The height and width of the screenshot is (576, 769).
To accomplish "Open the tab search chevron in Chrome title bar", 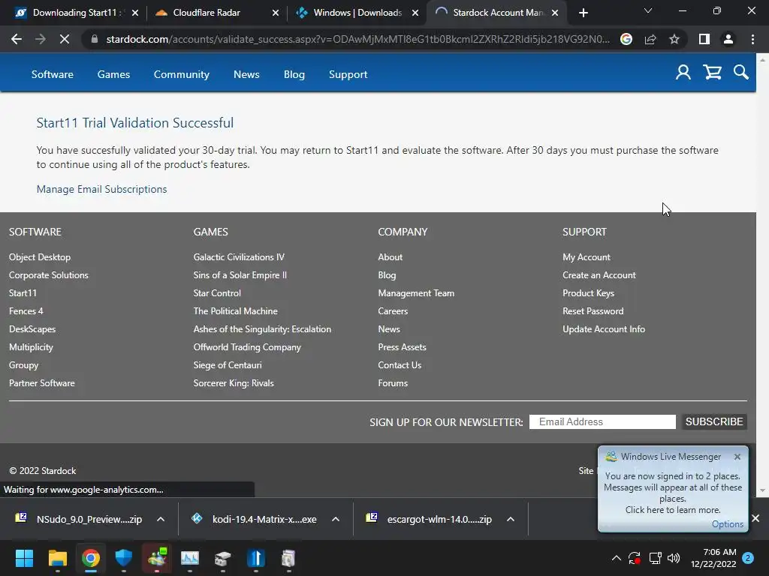I will (648, 10).
